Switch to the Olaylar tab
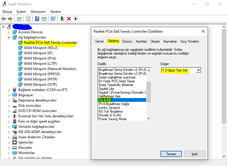Viewport: 227px width, 166px height. 155,41
